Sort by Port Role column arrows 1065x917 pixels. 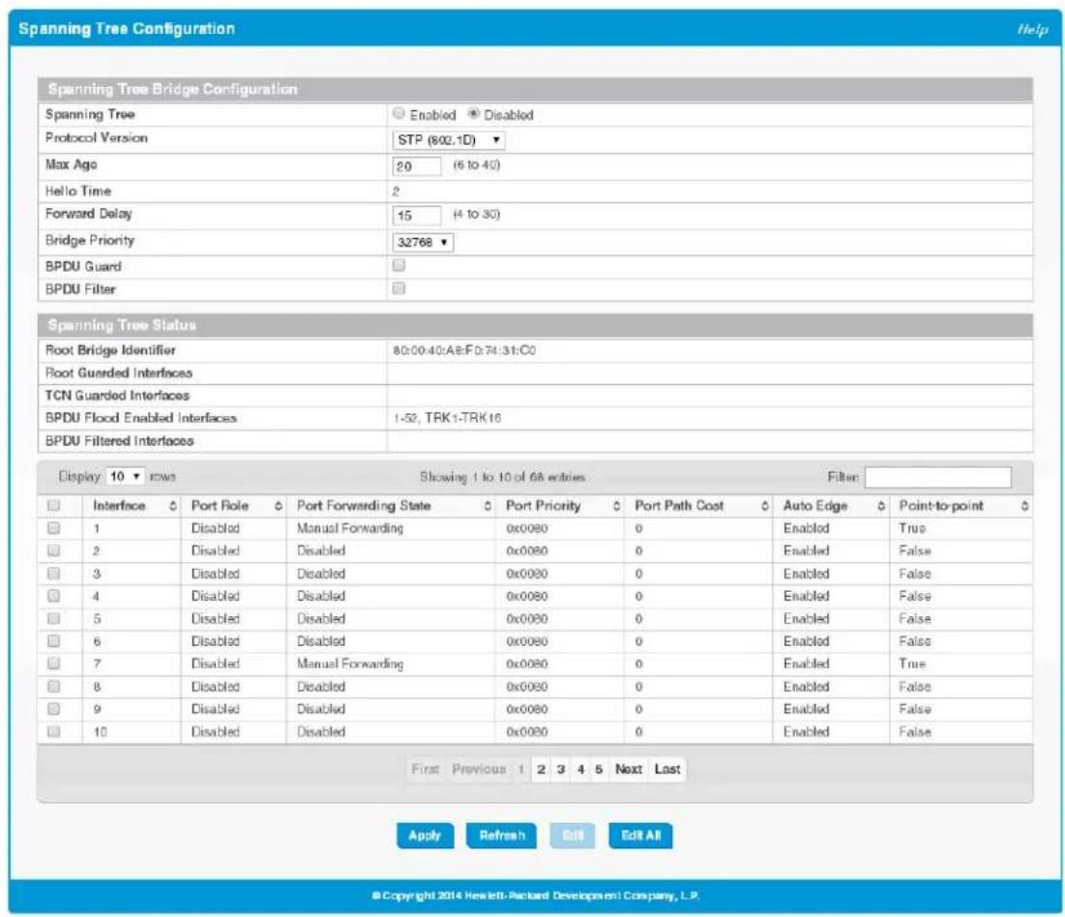(x=279, y=506)
